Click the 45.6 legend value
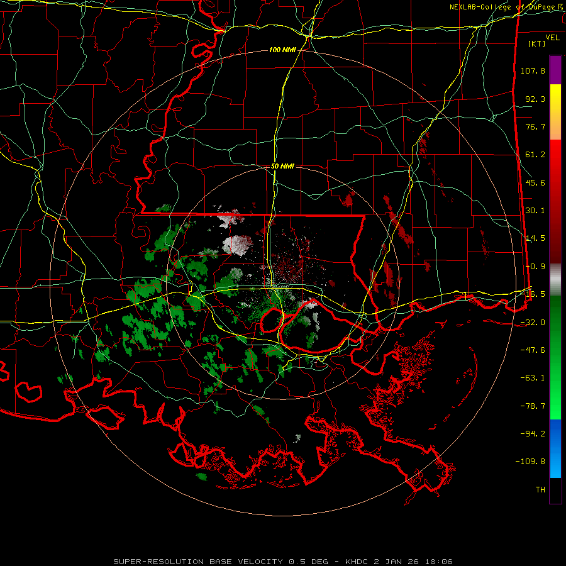The image size is (566, 566). click(x=535, y=182)
